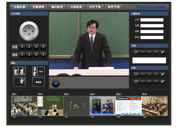Open second logo row wrench settings
The height and width of the screenshot is (129, 181).
tap(162, 81)
